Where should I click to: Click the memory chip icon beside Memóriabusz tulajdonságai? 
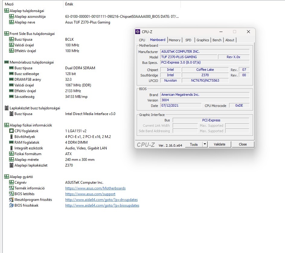click(x=7, y=62)
